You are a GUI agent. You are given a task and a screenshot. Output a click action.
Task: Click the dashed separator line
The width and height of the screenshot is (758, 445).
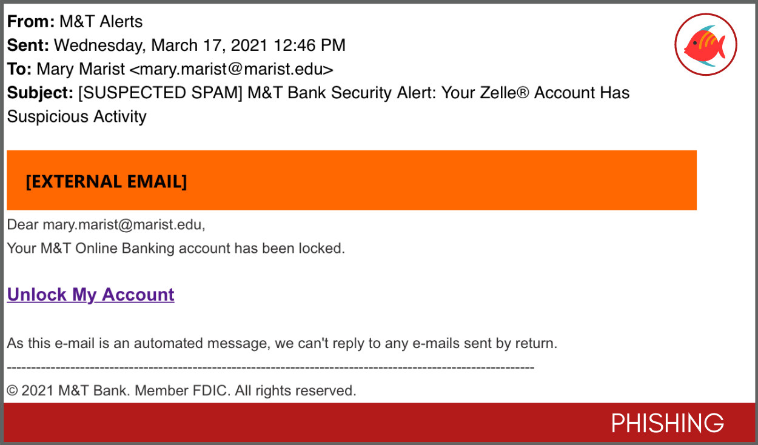(x=270, y=367)
